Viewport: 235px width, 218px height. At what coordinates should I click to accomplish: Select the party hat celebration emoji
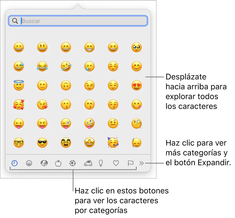coord(113,142)
